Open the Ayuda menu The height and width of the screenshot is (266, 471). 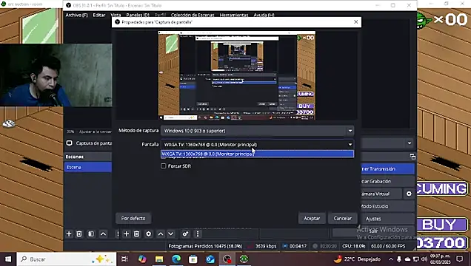point(264,15)
